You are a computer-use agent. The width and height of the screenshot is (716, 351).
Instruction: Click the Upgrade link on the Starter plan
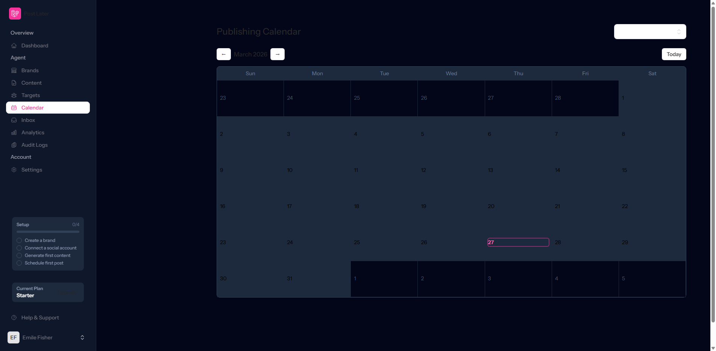[x=68, y=292]
